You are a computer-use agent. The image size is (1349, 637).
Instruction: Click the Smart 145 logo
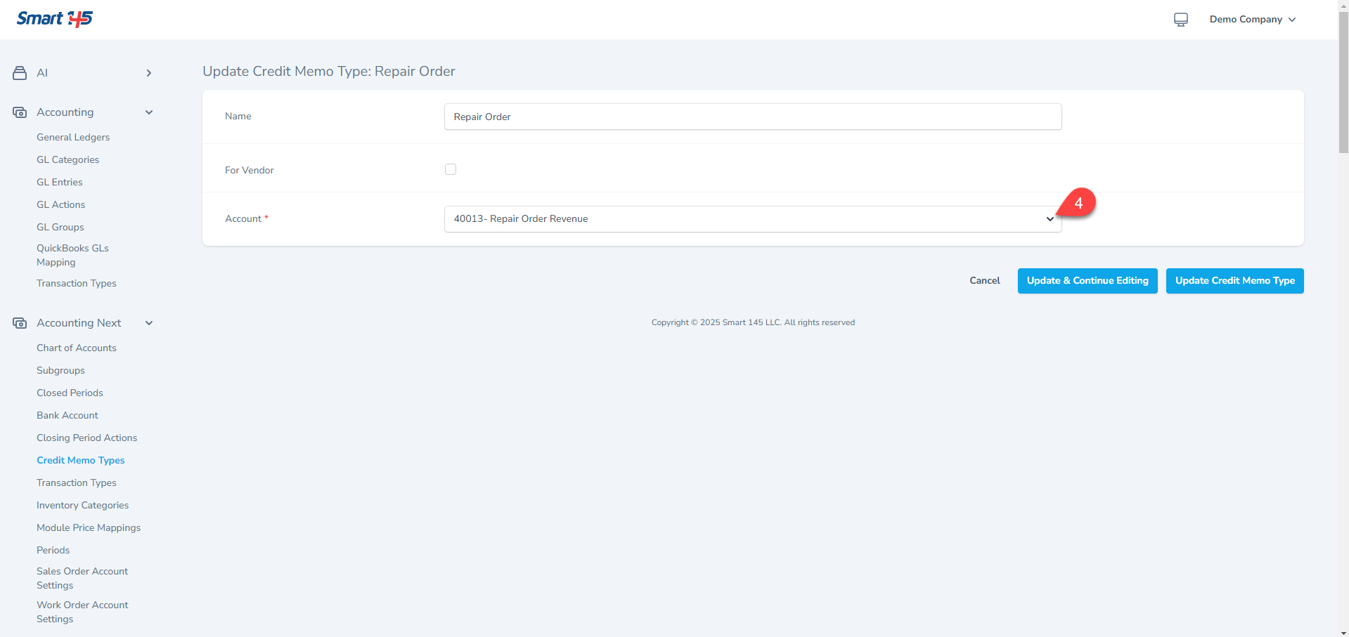click(55, 19)
